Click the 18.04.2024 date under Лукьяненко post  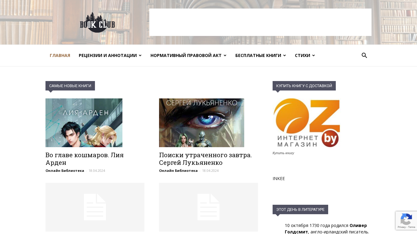pos(210,171)
